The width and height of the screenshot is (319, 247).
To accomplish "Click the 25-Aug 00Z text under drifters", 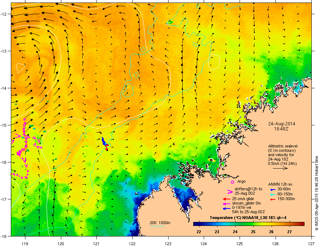I will (245, 193).
